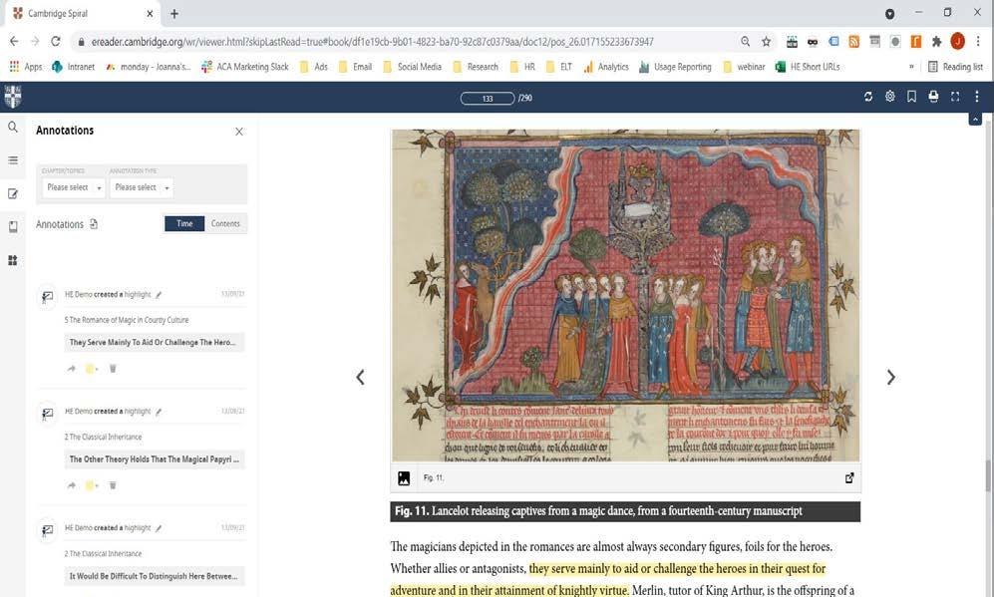Image resolution: width=994 pixels, height=597 pixels.
Task: Delete the 'They Serve Mainly' highlight
Action: point(113,369)
